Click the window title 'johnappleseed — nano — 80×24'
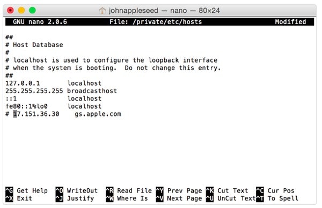Image resolution: width=322 pixels, height=208 pixels. (164, 11)
